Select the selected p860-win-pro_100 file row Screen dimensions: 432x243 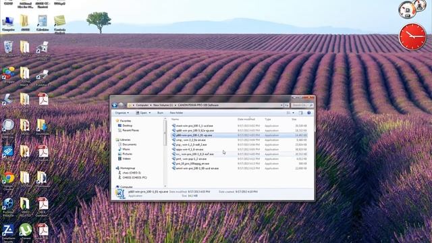[239, 135]
